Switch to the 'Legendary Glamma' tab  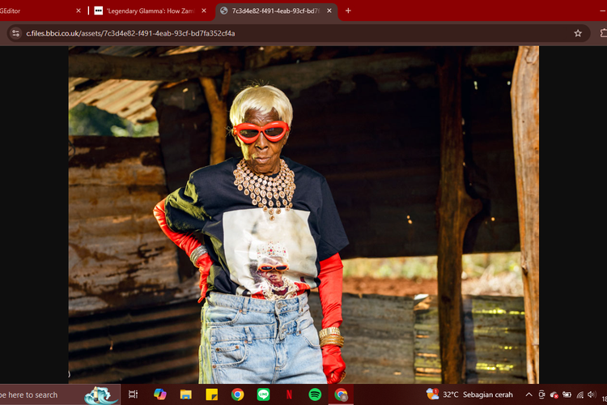150,11
